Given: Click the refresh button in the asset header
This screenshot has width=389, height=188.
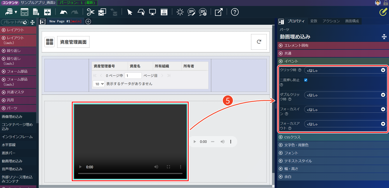Looking at the screenshot, I should click(x=259, y=42).
